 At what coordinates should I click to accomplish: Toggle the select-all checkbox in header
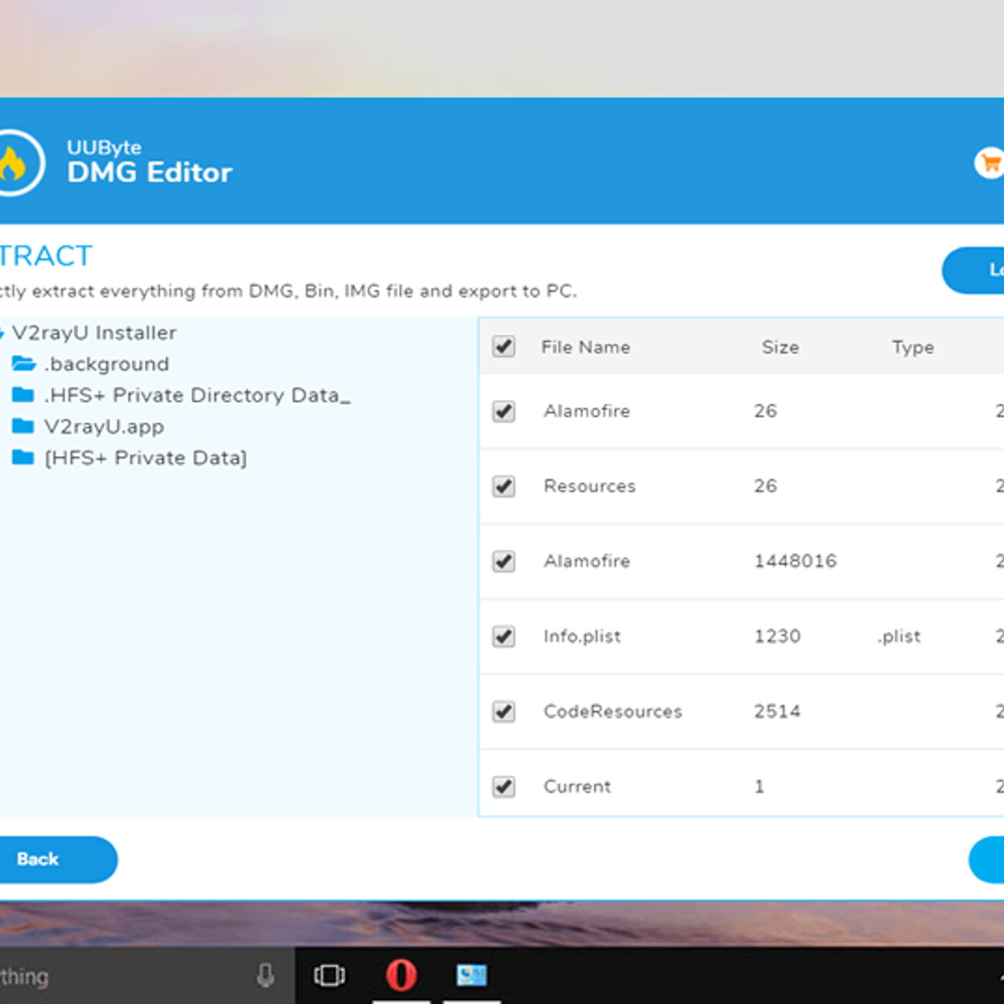click(504, 346)
